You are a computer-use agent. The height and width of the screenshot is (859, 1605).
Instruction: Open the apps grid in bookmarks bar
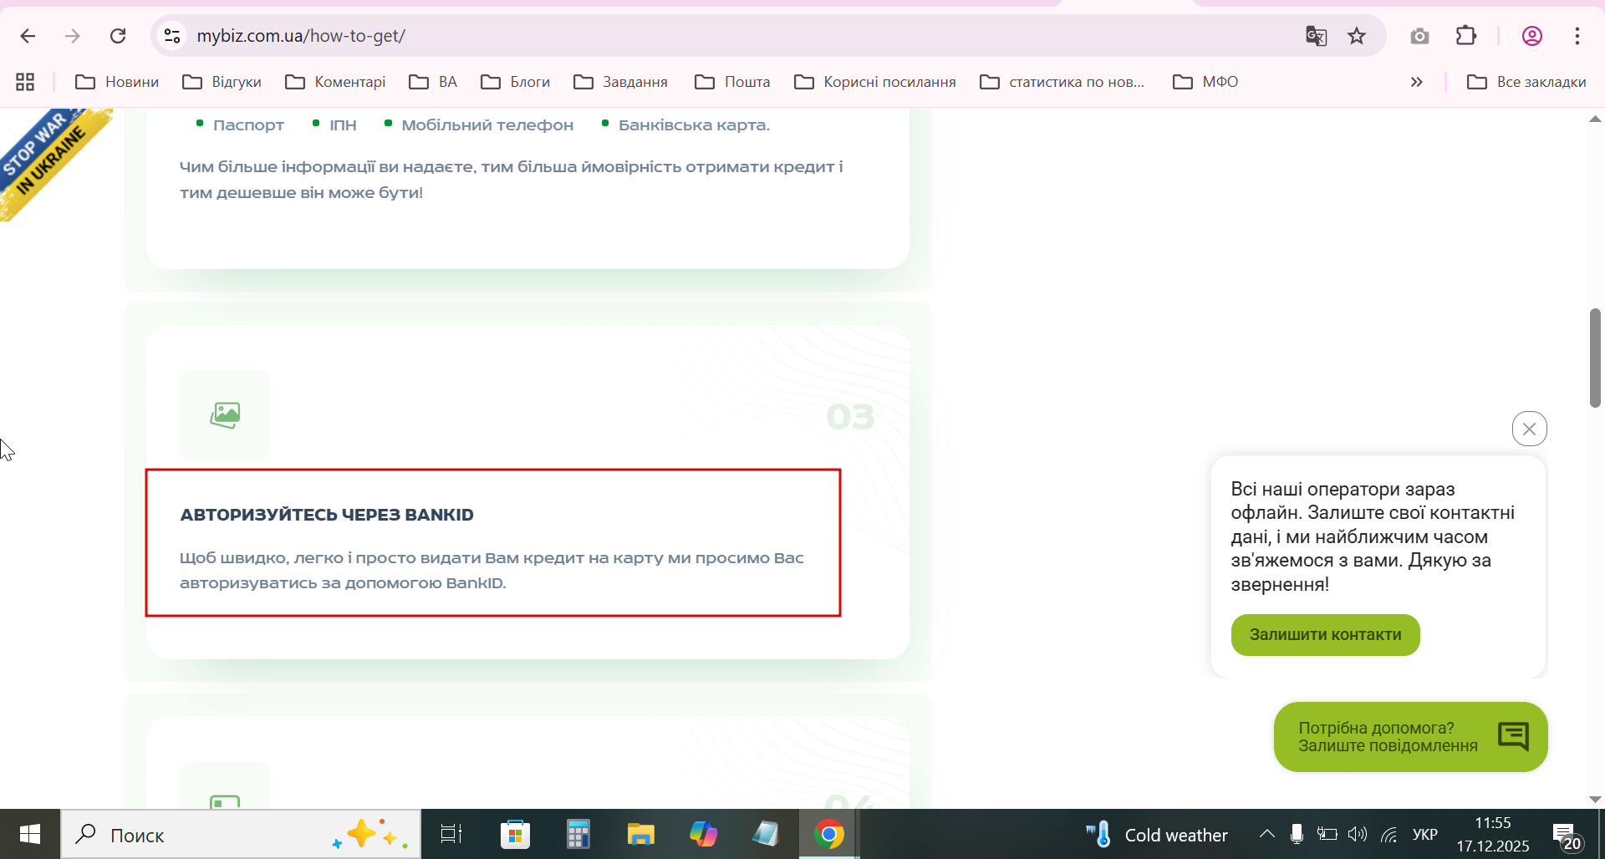point(25,82)
